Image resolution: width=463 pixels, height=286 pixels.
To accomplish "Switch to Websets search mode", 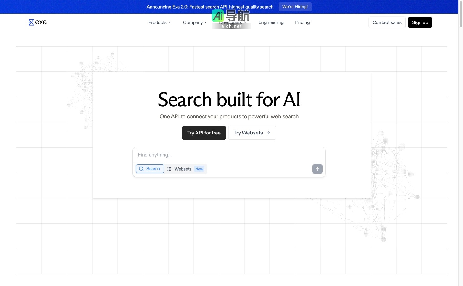I will [x=183, y=169].
